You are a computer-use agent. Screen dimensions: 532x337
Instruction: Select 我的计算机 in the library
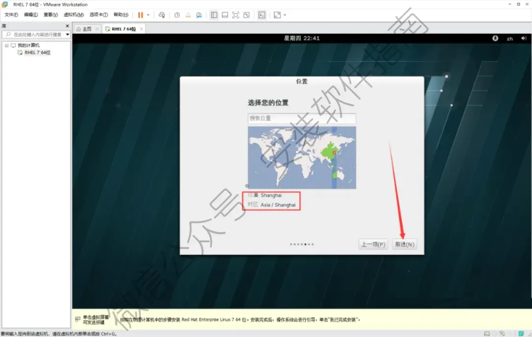[29, 45]
